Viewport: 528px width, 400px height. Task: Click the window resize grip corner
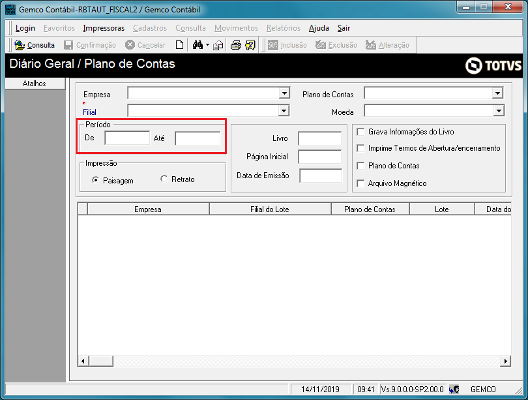519,390
